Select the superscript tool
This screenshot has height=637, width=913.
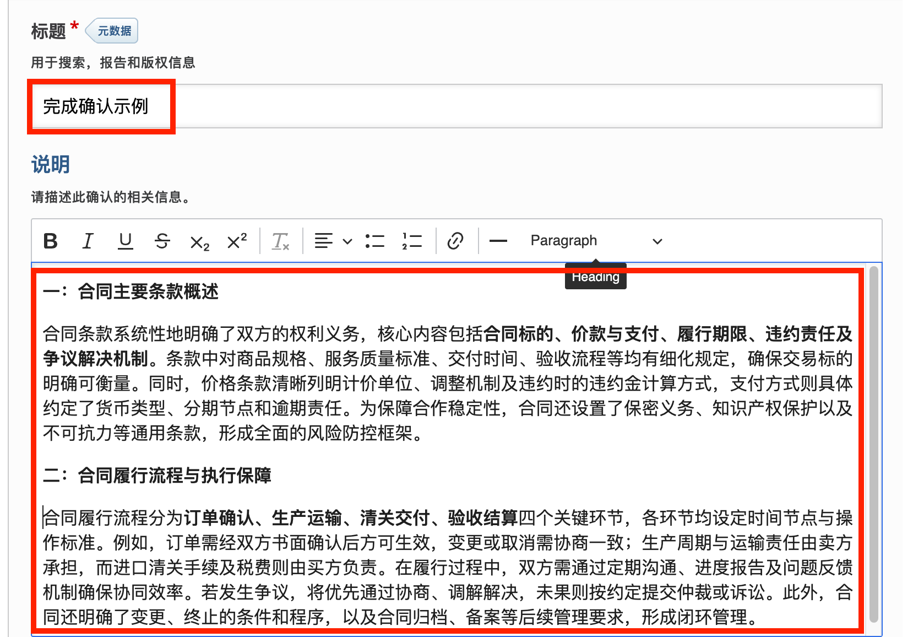click(236, 241)
